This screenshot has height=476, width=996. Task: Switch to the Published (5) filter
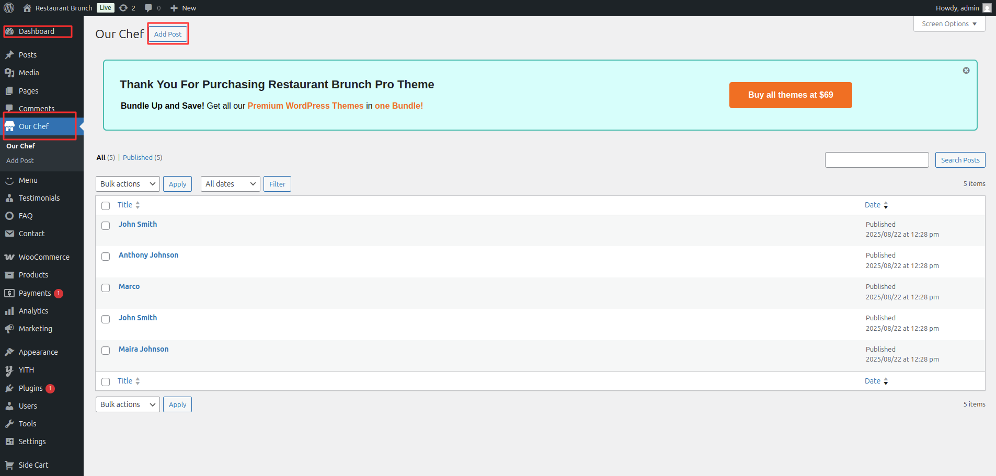[142, 157]
